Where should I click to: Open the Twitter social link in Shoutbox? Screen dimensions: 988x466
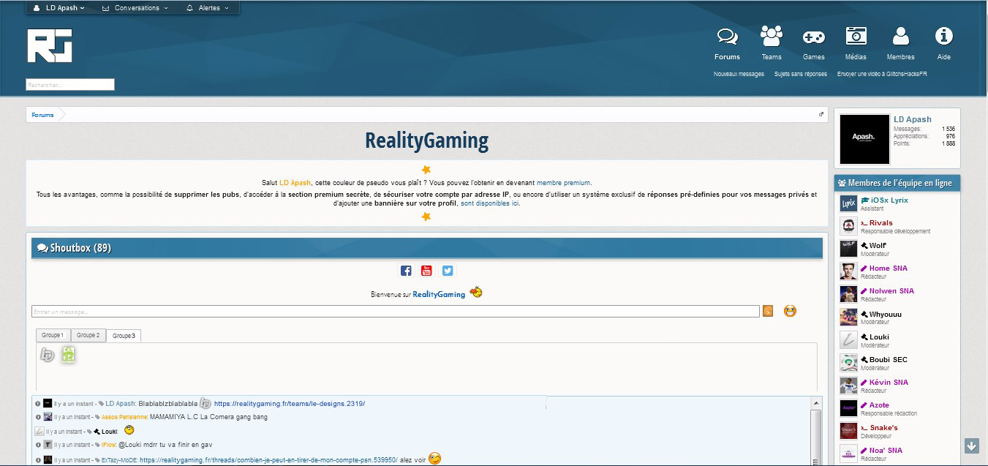pos(448,271)
